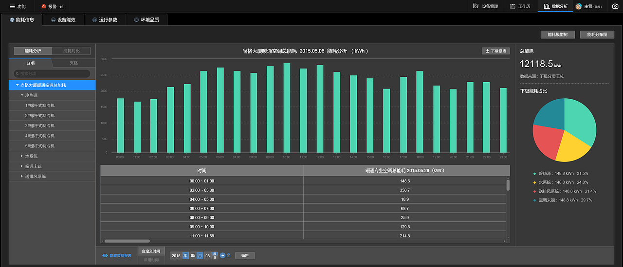Switch to 环境品质 tab

[x=147, y=20]
